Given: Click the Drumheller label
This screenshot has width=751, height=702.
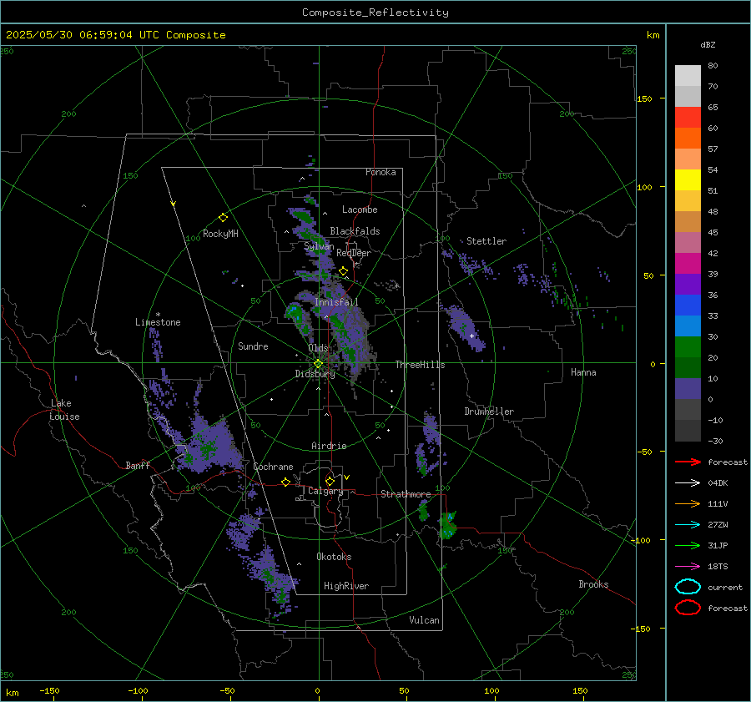Looking at the screenshot, I should point(489,412).
